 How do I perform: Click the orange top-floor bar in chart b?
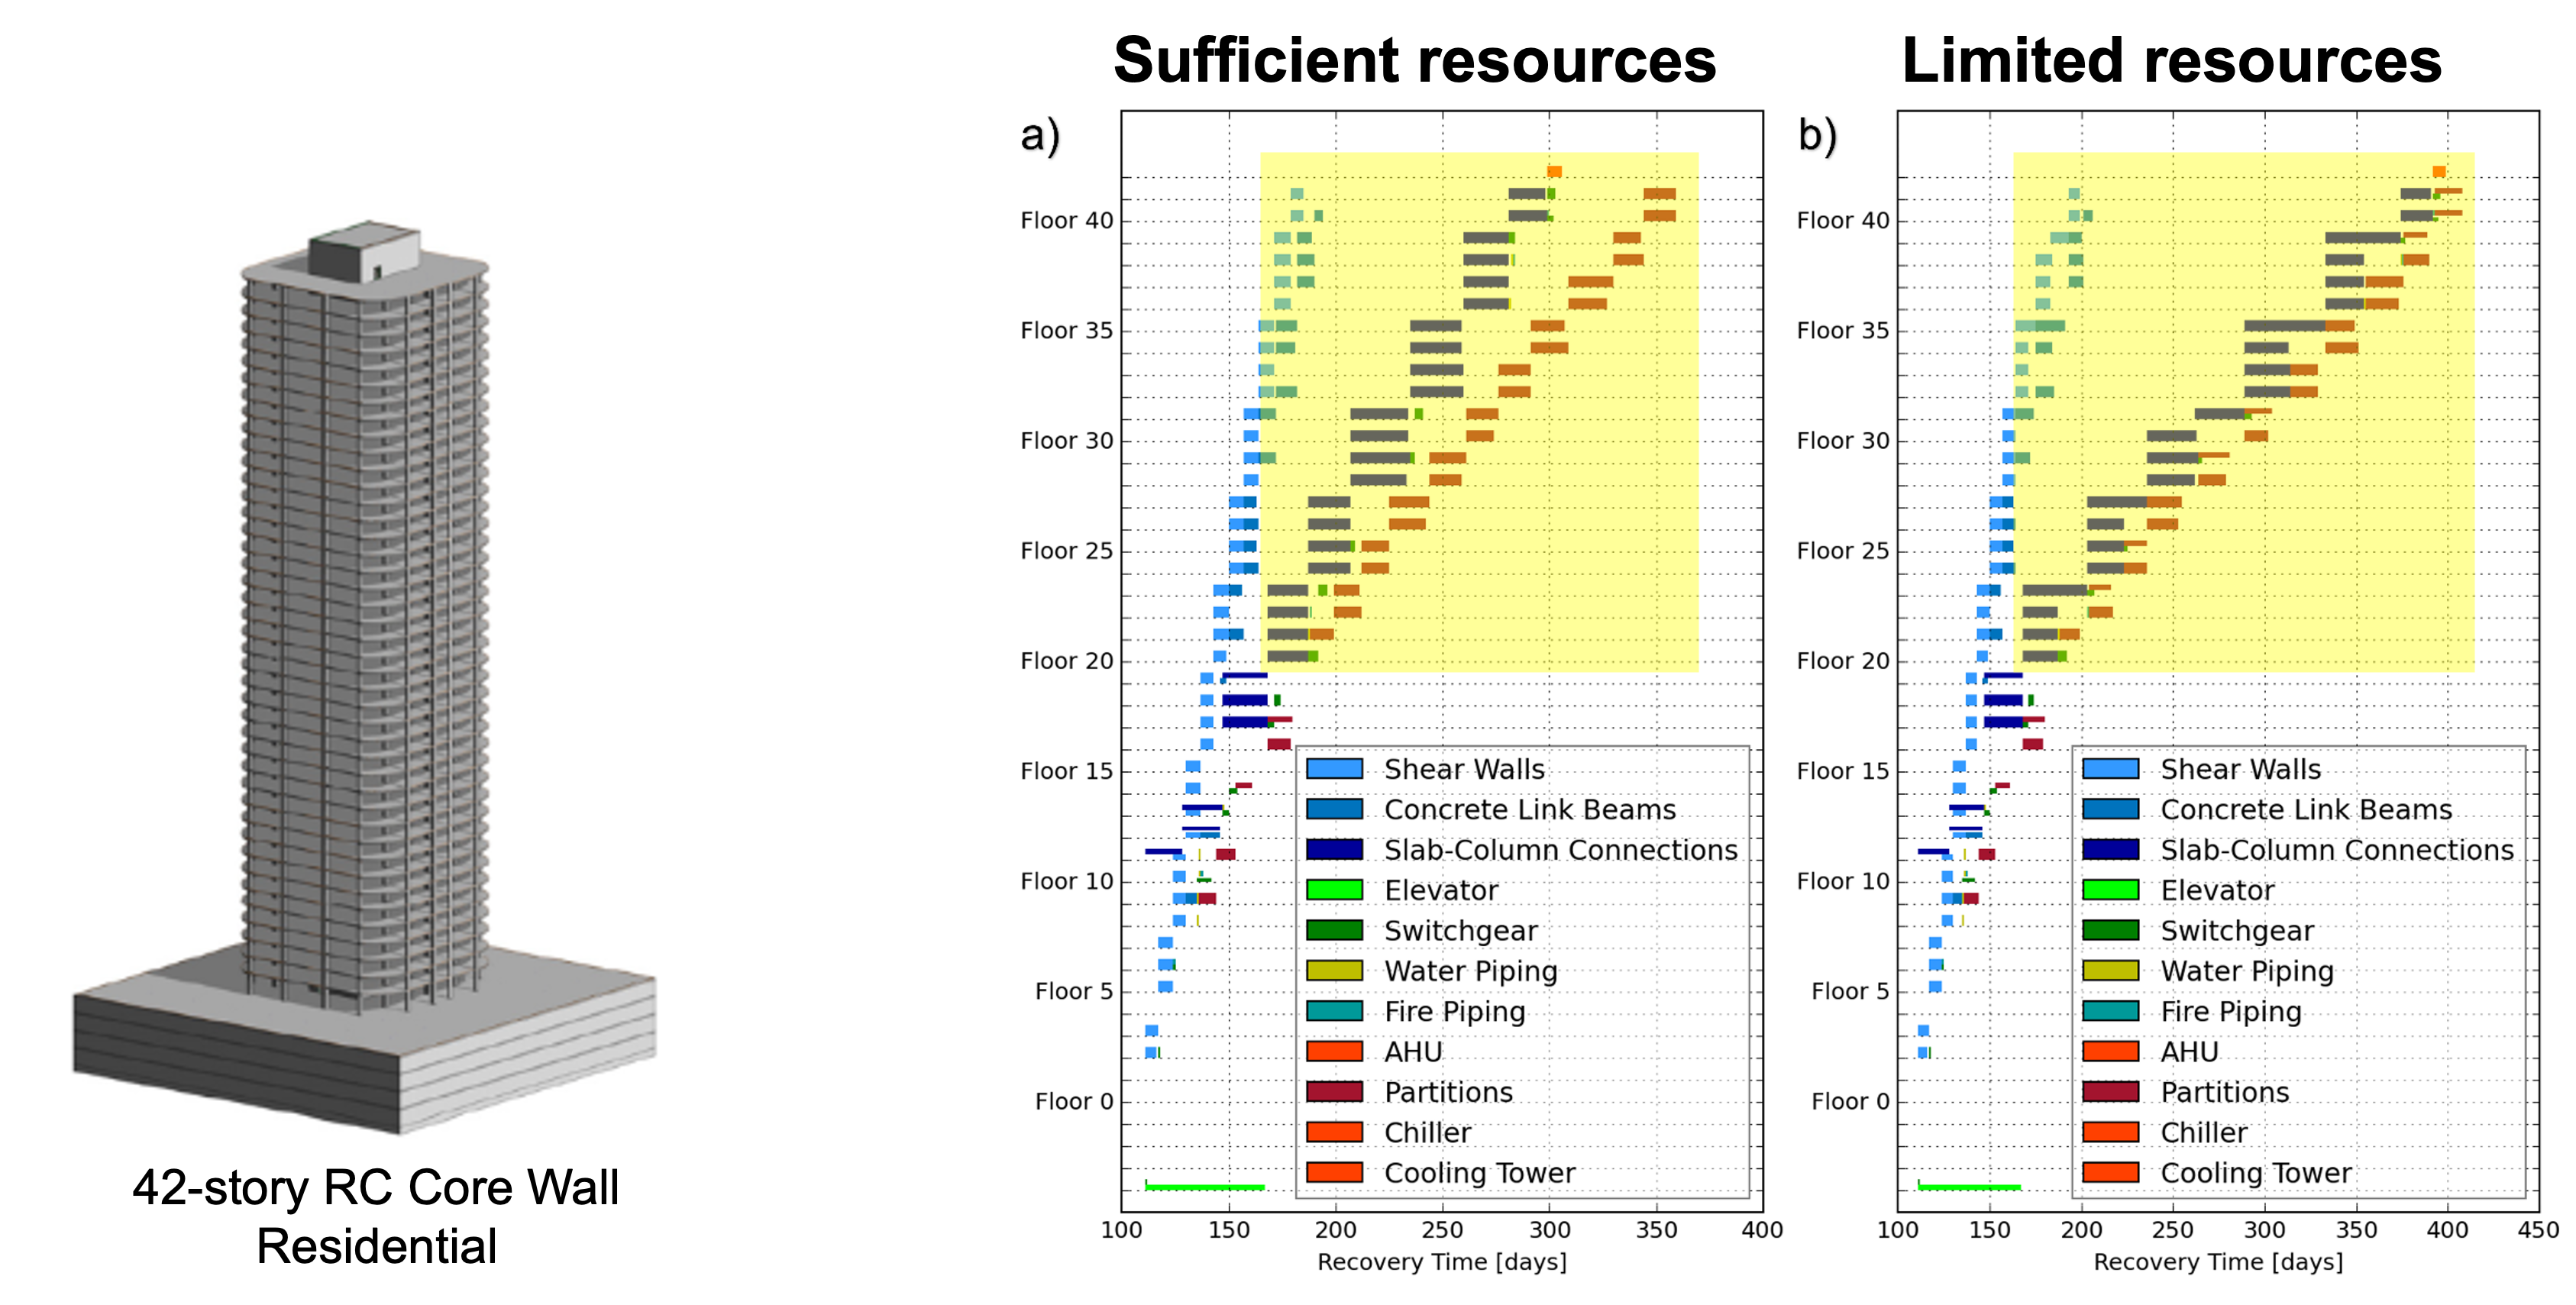click(x=2439, y=172)
